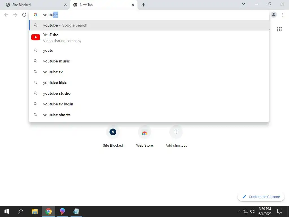Open the notification center icon

(280, 211)
